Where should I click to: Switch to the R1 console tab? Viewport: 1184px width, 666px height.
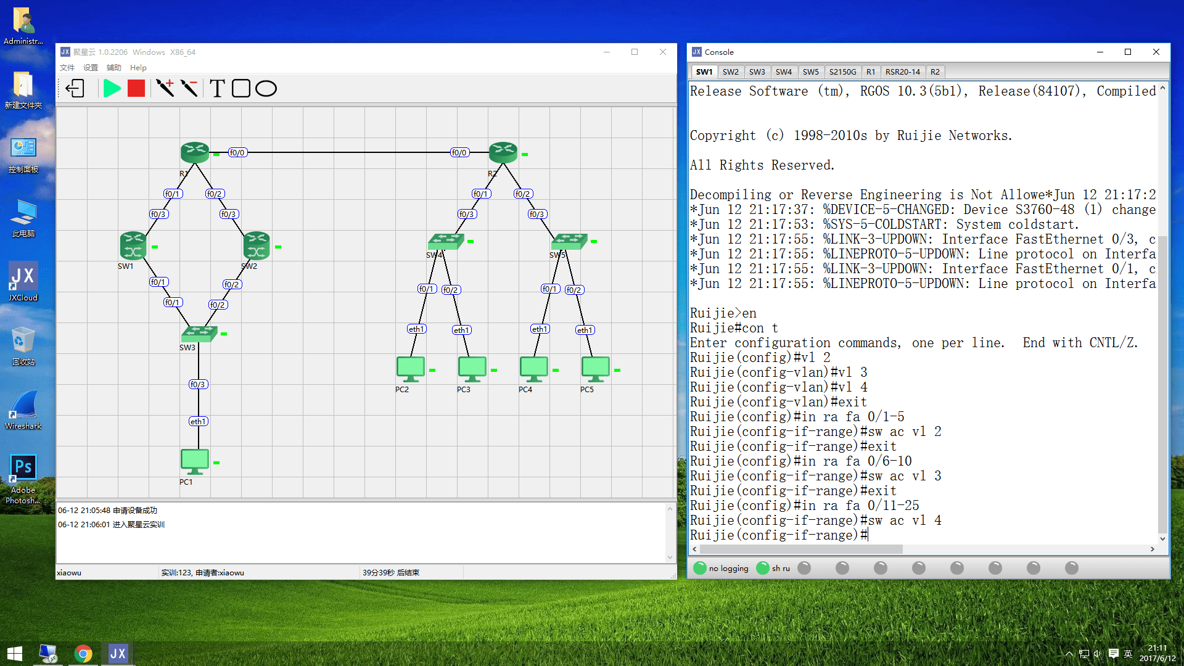click(871, 72)
